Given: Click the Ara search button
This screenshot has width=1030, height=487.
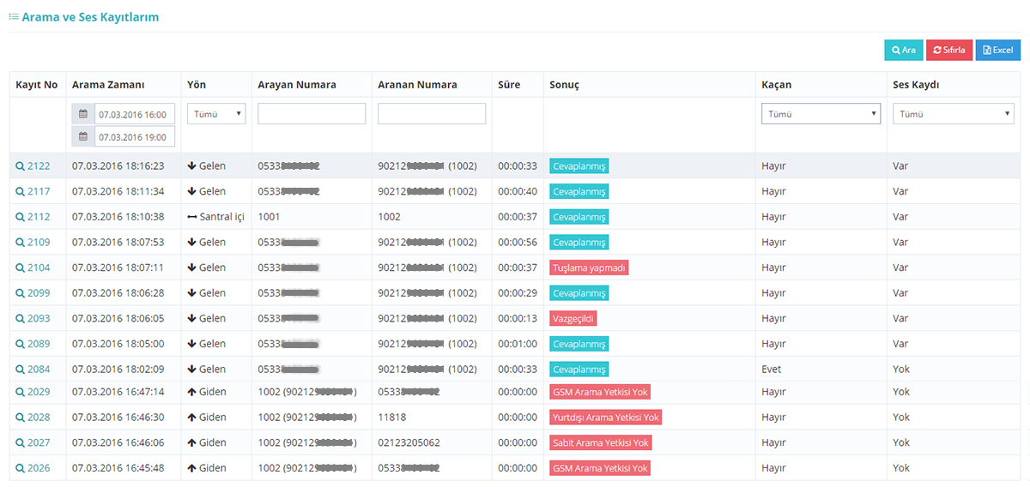Looking at the screenshot, I should [x=904, y=50].
